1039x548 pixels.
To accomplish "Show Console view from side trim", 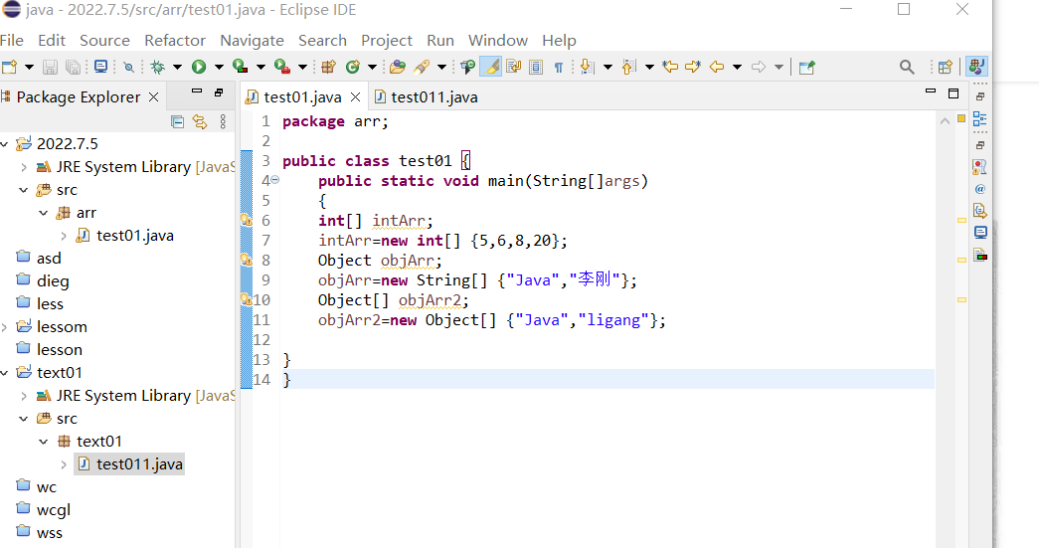I will (980, 233).
